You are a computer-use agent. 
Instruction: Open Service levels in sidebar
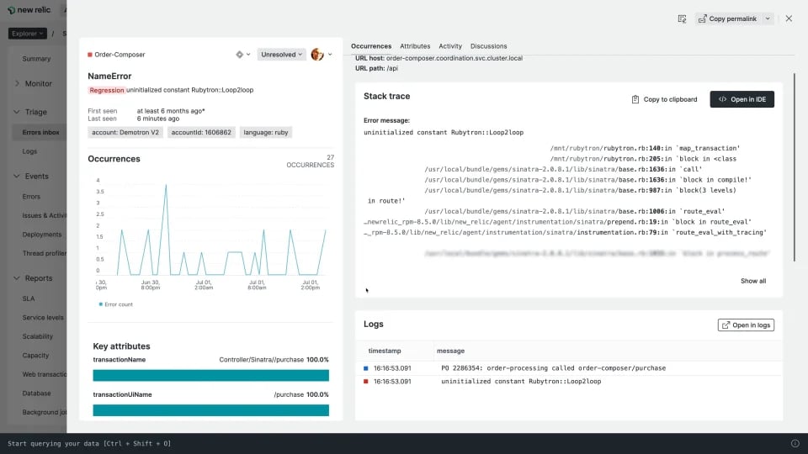[x=43, y=318]
